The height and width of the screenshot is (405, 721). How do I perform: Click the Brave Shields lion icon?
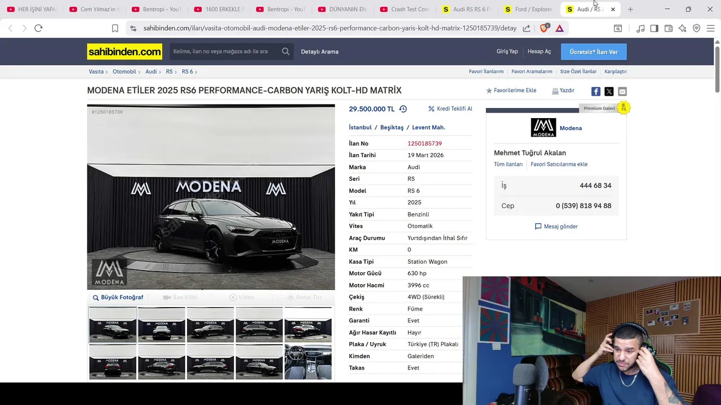point(544,28)
